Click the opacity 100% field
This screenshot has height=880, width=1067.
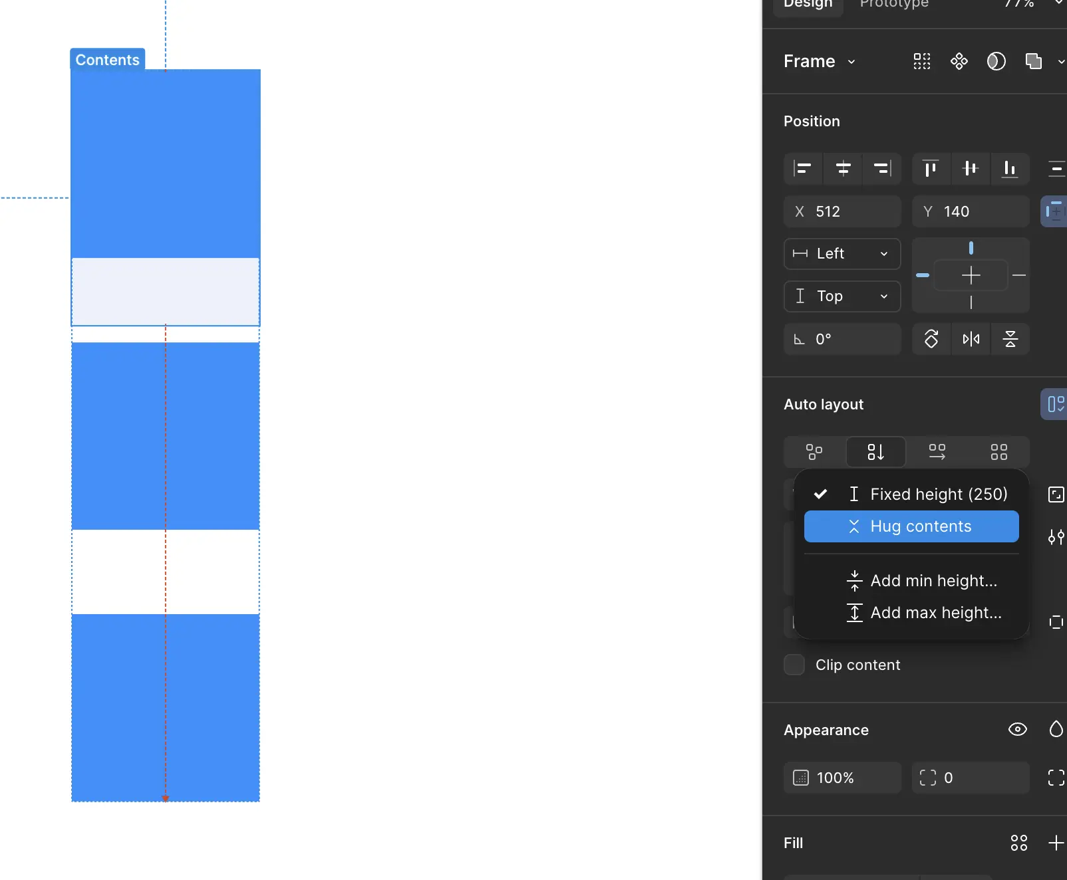click(x=842, y=778)
